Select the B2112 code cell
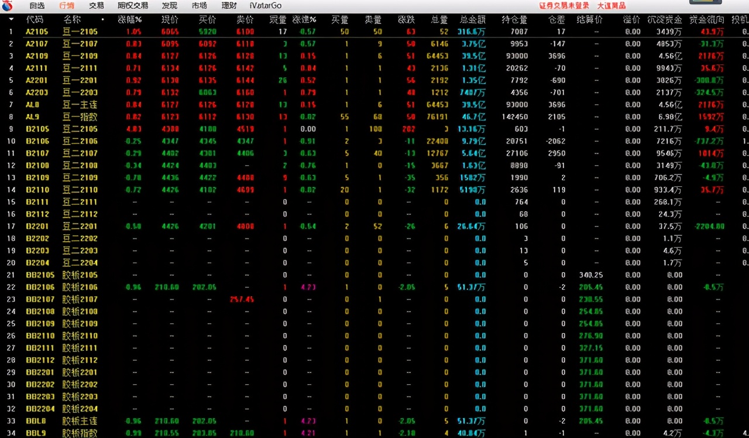This screenshot has height=438, width=749. click(37, 214)
